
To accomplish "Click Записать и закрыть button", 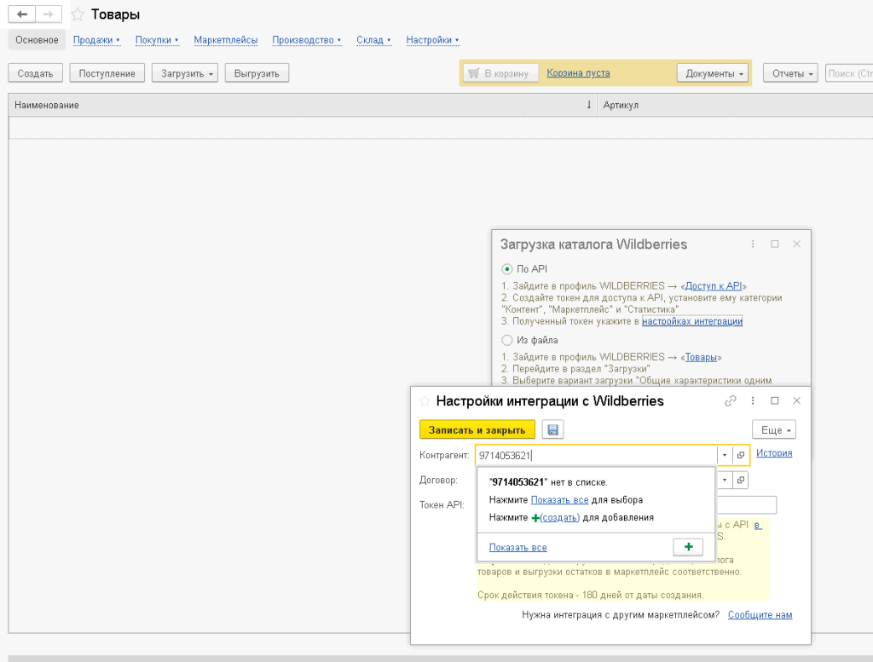I will click(x=477, y=429).
